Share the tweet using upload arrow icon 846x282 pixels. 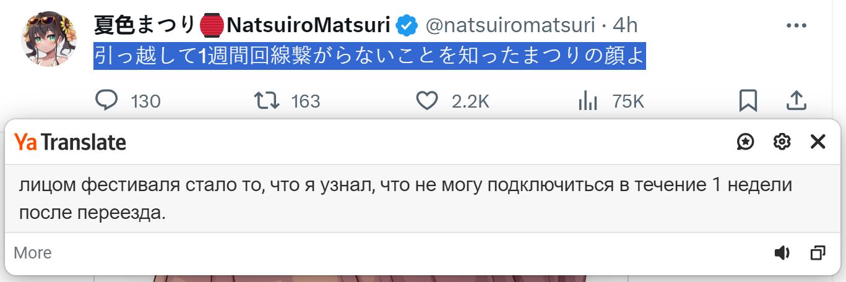[x=796, y=101]
